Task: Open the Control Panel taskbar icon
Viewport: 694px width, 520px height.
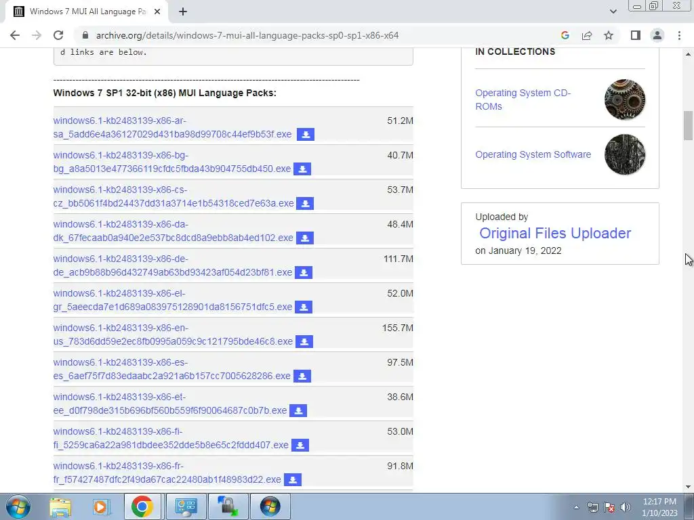Action: 186,506
